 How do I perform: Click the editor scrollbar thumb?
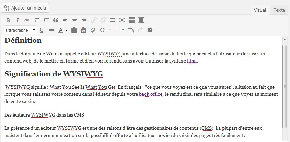click(x=285, y=86)
